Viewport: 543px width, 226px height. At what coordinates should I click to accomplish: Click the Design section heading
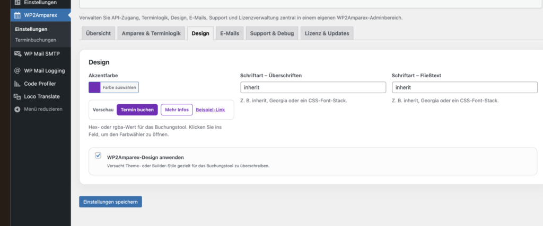tap(99, 62)
